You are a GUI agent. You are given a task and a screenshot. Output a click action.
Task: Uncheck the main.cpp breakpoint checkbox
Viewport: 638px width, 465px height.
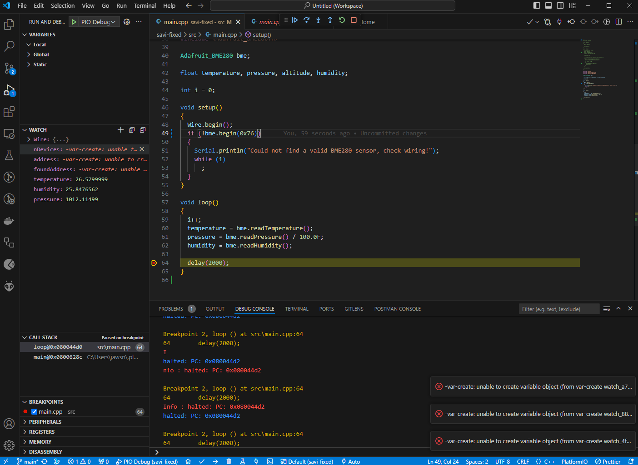point(34,412)
